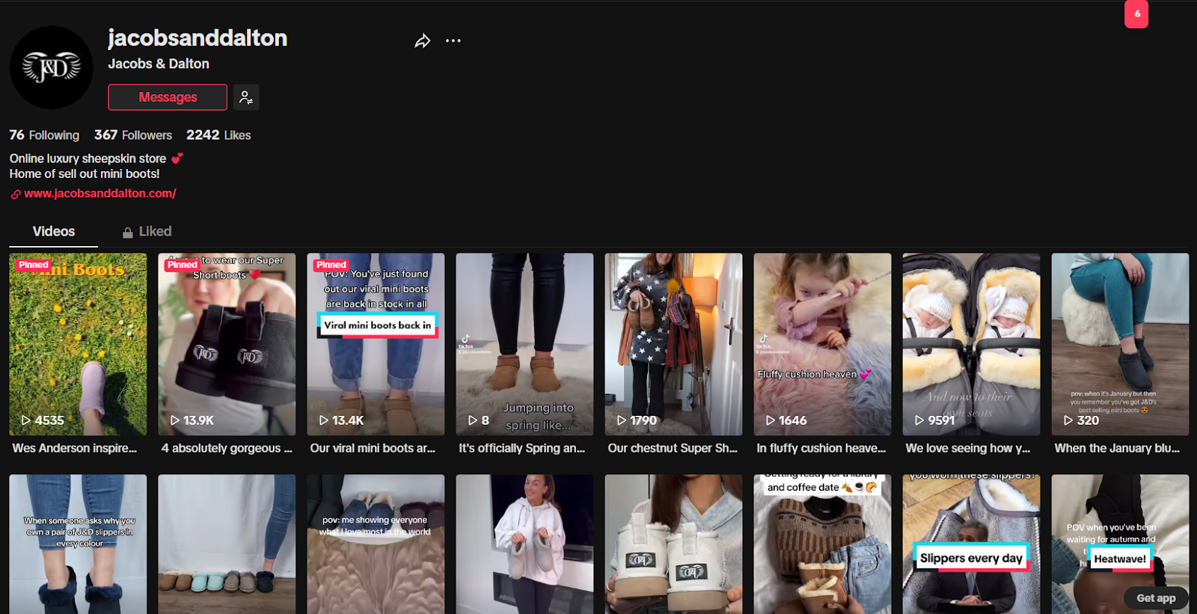Open video of woman in white hoodie

pos(524,544)
